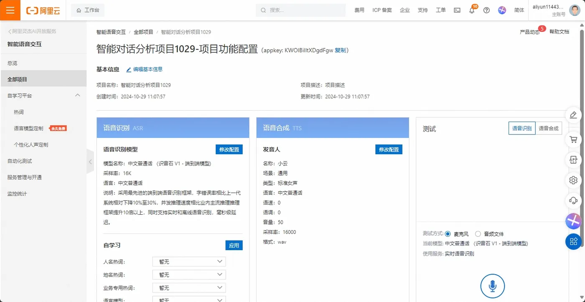This screenshot has width=585, height=302.
Task: Click the blue grid apps floating button
Action: coord(573,241)
